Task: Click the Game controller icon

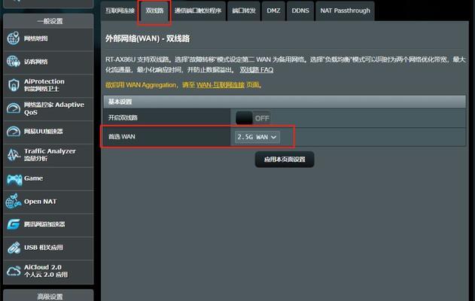Action: pyautogui.click(x=14, y=179)
